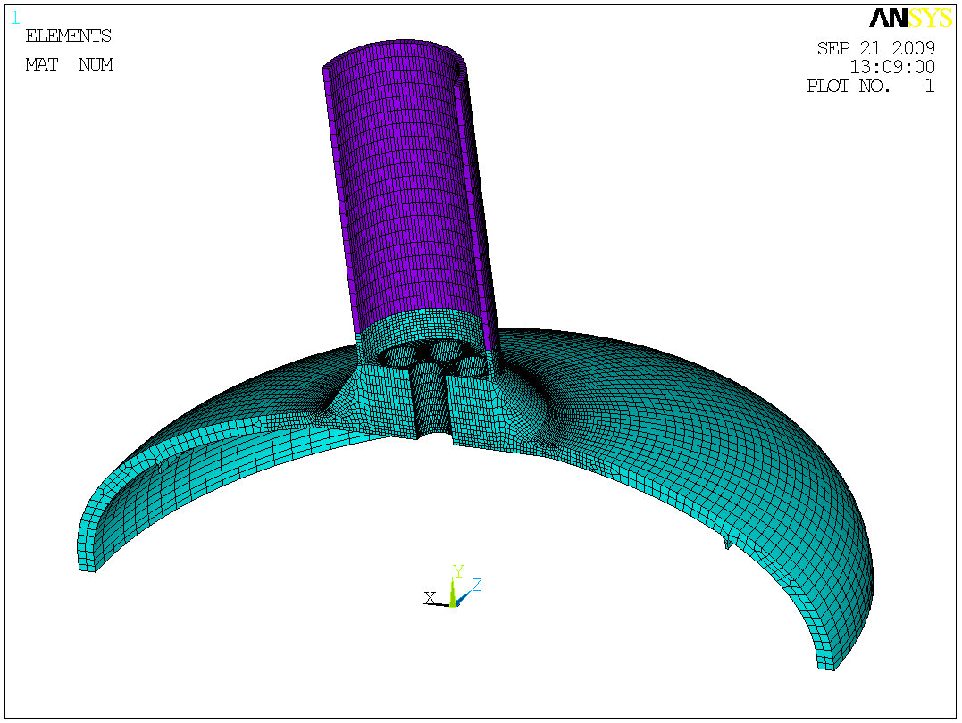Screen dimensions: 962x723
Task: Click the 13:09:00 time stamp
Action: (891, 67)
